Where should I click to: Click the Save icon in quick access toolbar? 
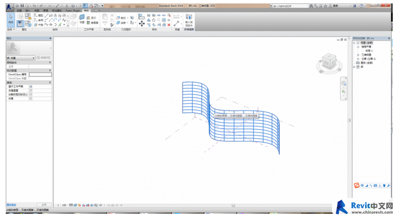22,6
